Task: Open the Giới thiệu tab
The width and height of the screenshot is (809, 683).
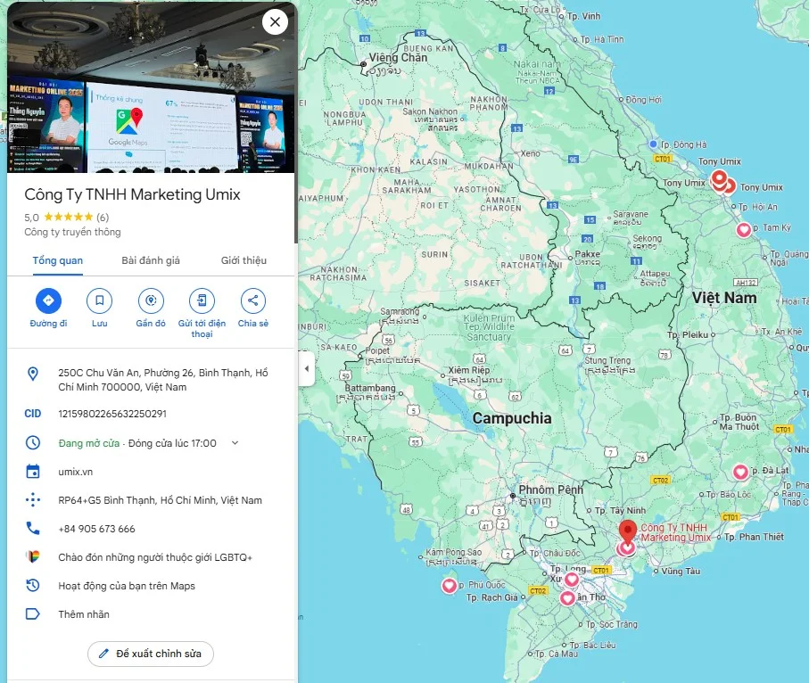Action: [x=244, y=260]
